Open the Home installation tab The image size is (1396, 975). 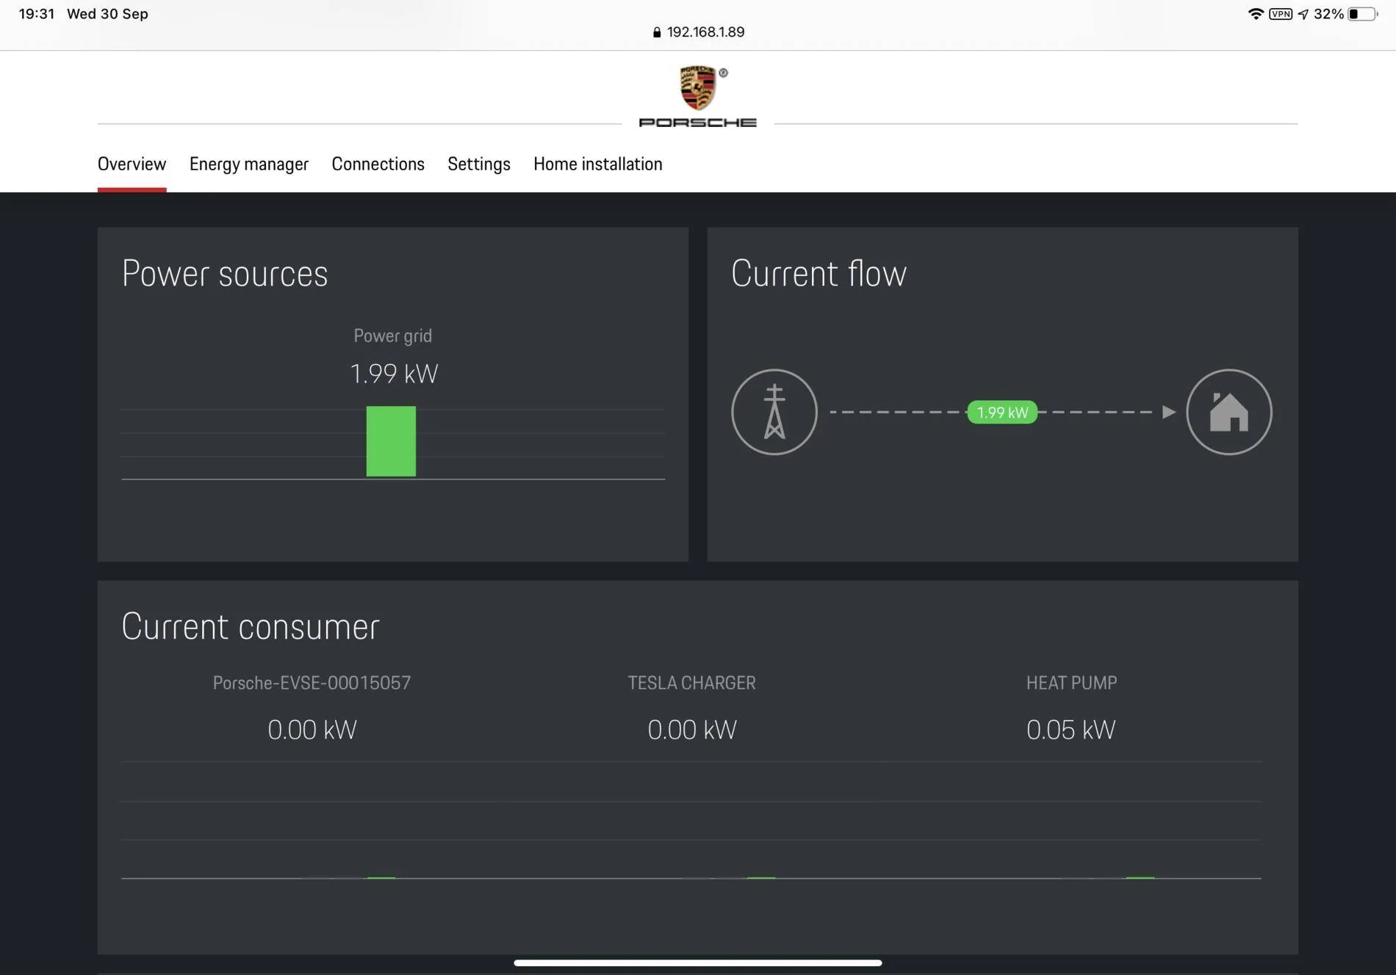(598, 164)
